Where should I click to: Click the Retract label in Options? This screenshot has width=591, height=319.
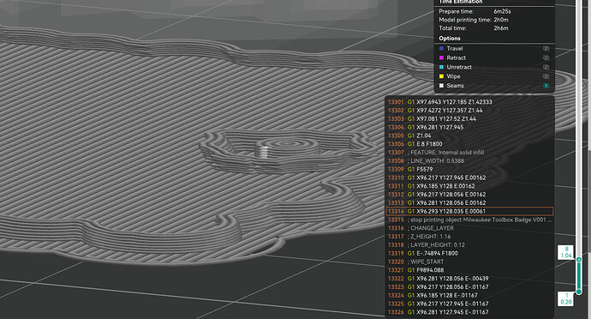456,57
